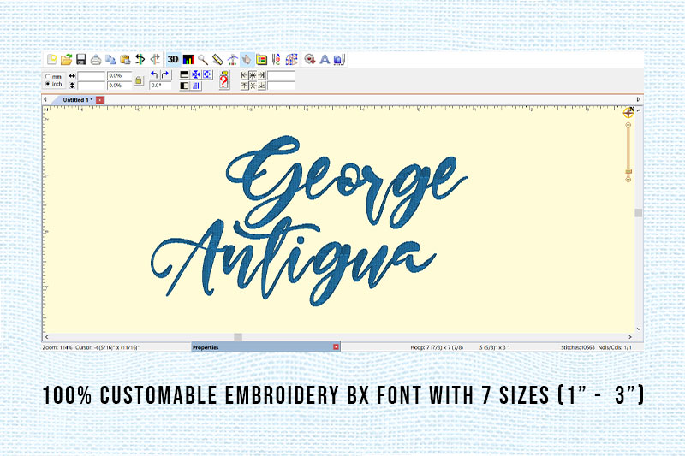Click the horizontal scrollbar right arrow
Image resolution: width=685 pixels, height=456 pixels.
(x=630, y=337)
